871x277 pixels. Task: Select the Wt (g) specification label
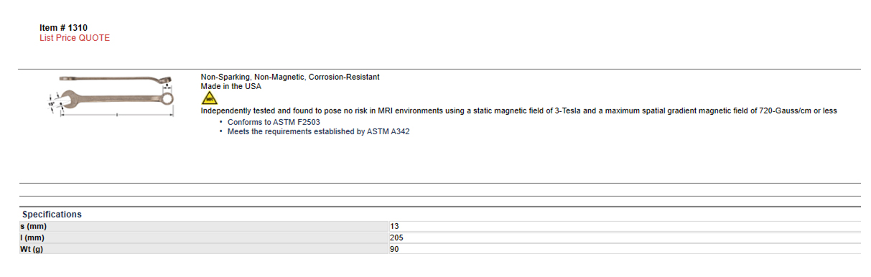(33, 249)
